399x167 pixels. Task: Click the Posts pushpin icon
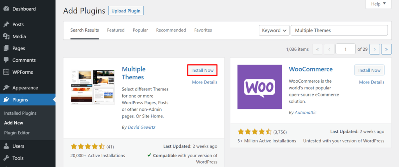(6, 25)
